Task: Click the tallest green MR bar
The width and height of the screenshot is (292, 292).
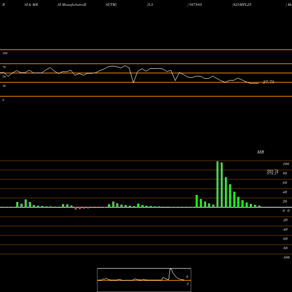Action: [x=217, y=184]
